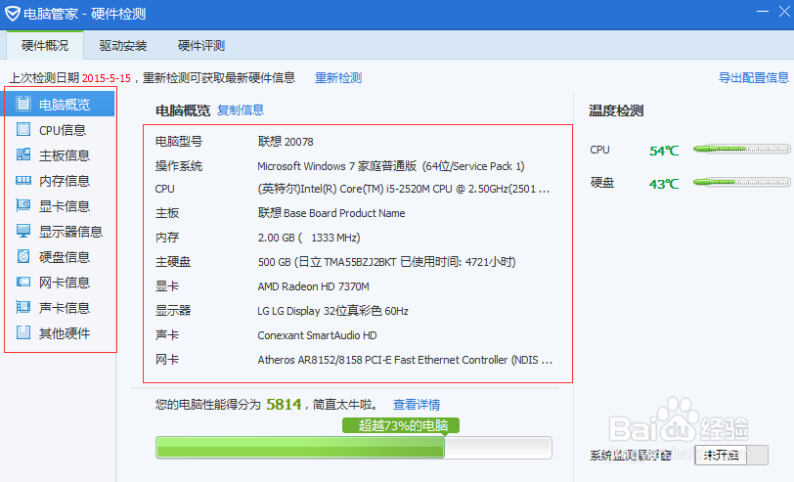The width and height of the screenshot is (794, 482).
Task: Click the CPU temperature gauge bar
Action: (x=741, y=149)
